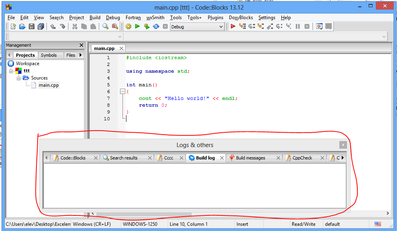Click the Paste toolbar icon
Screen dimensions: 397x231
coord(93,26)
